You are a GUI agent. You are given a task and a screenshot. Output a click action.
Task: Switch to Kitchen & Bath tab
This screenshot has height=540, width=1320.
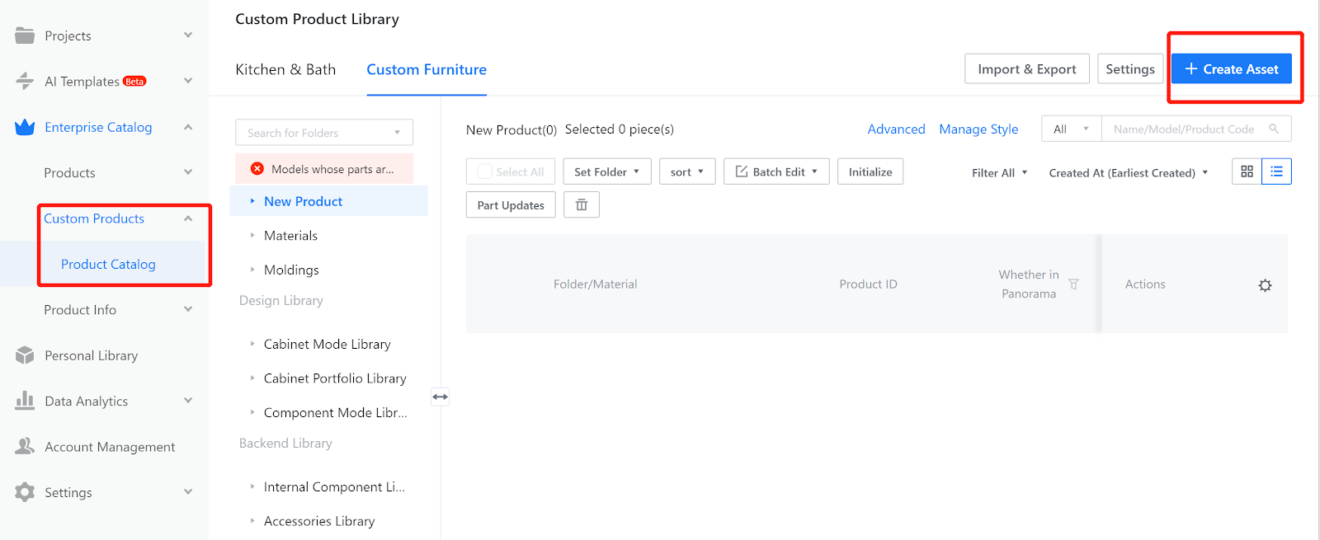click(x=285, y=69)
